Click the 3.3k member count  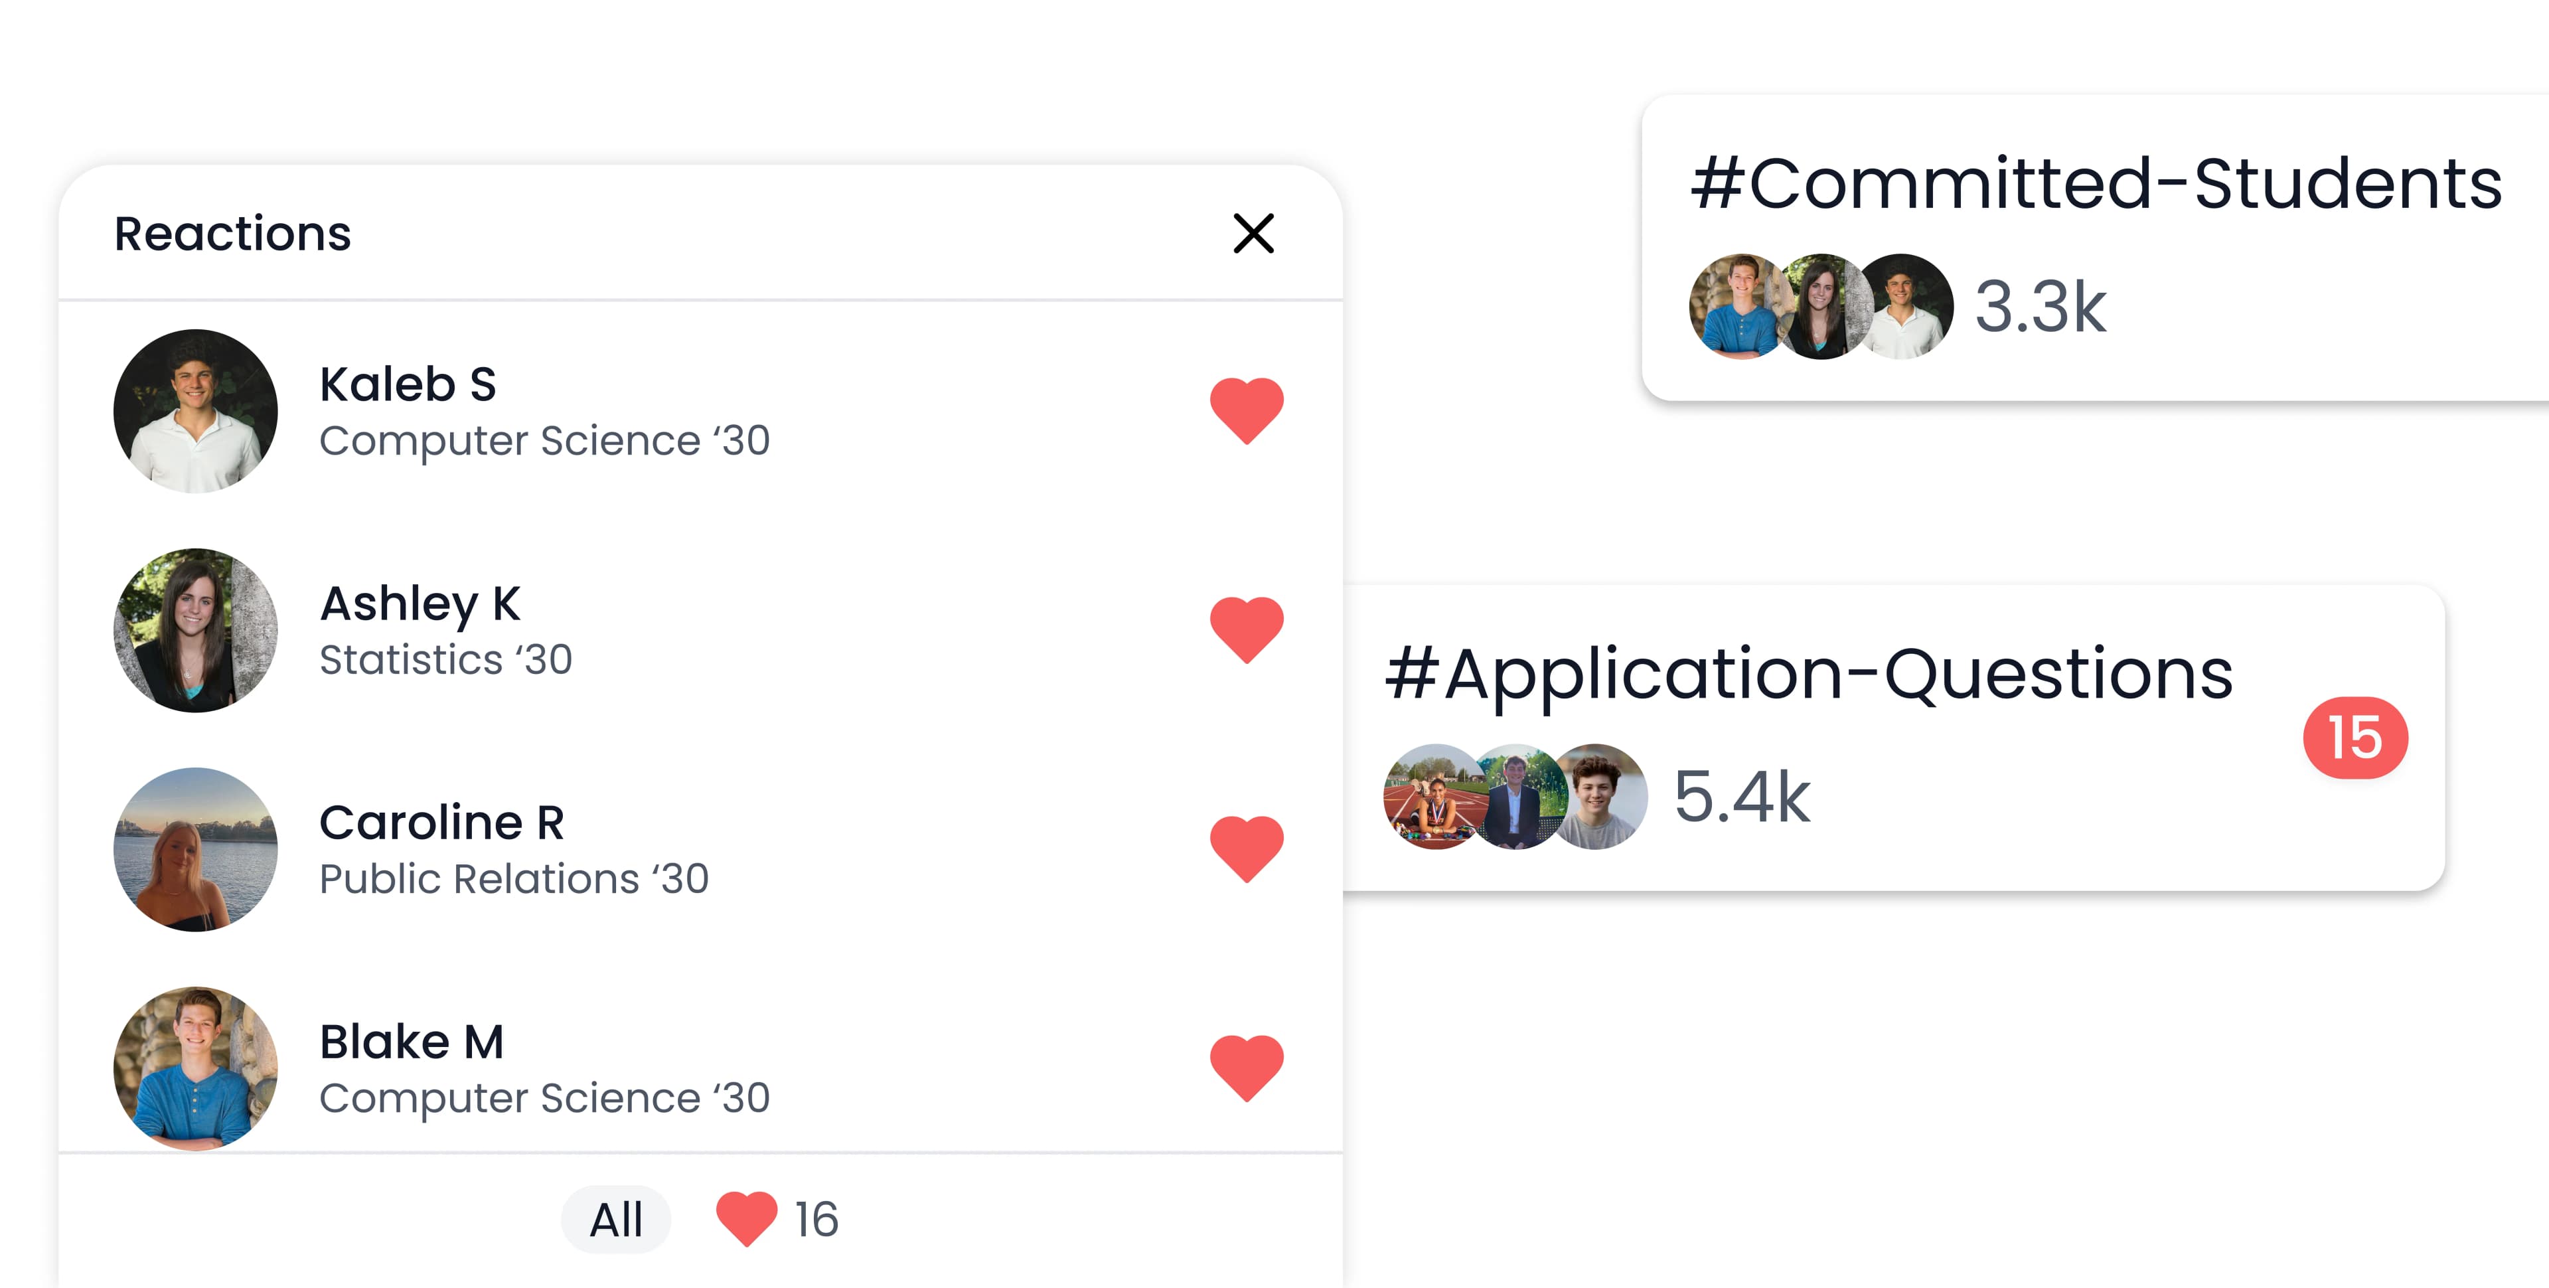(2041, 307)
